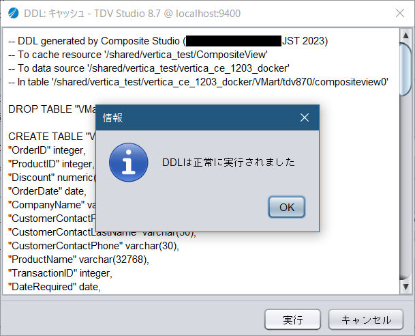Viewport: 415px width, 336px height.
Task: Click the "CustomerContactPhone" varchar(30) line
Action: tap(93, 246)
